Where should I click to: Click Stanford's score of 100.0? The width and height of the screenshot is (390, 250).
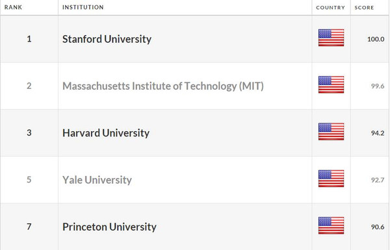coord(376,39)
